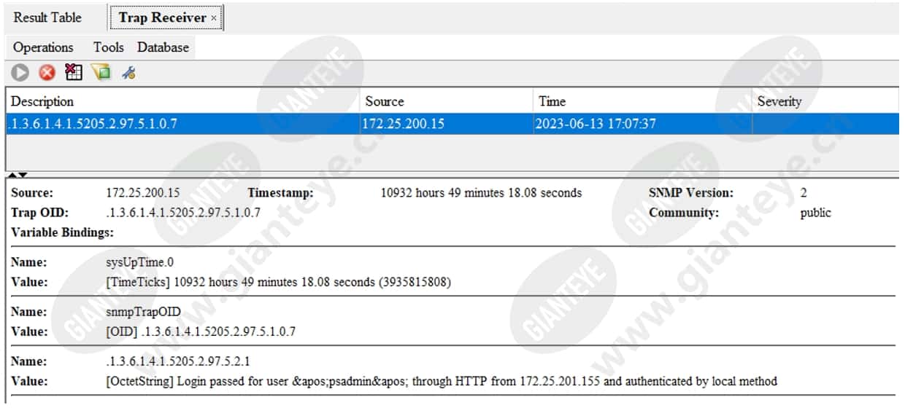Click the login message OctetString value
The width and height of the screenshot is (905, 413).
click(x=442, y=381)
